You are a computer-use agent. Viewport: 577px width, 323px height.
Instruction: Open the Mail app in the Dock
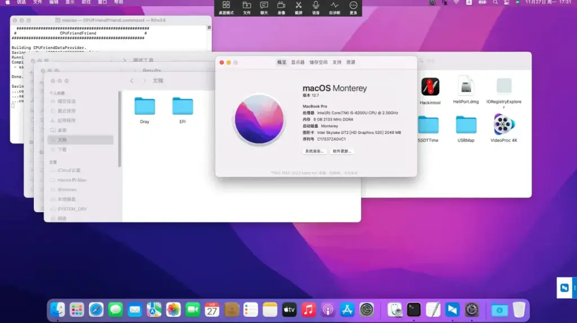135,309
